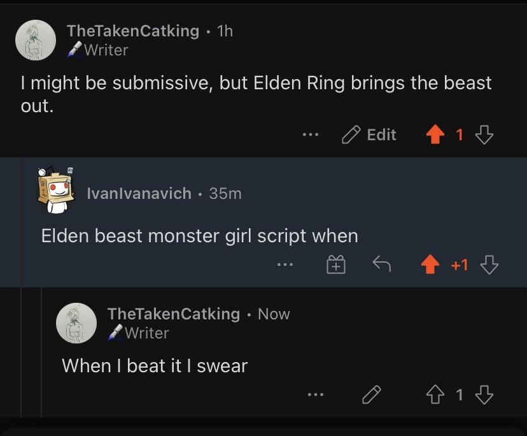This screenshot has height=436, width=527.
Task: Click pencil edit icon on bottom reply
Action: tap(370, 396)
